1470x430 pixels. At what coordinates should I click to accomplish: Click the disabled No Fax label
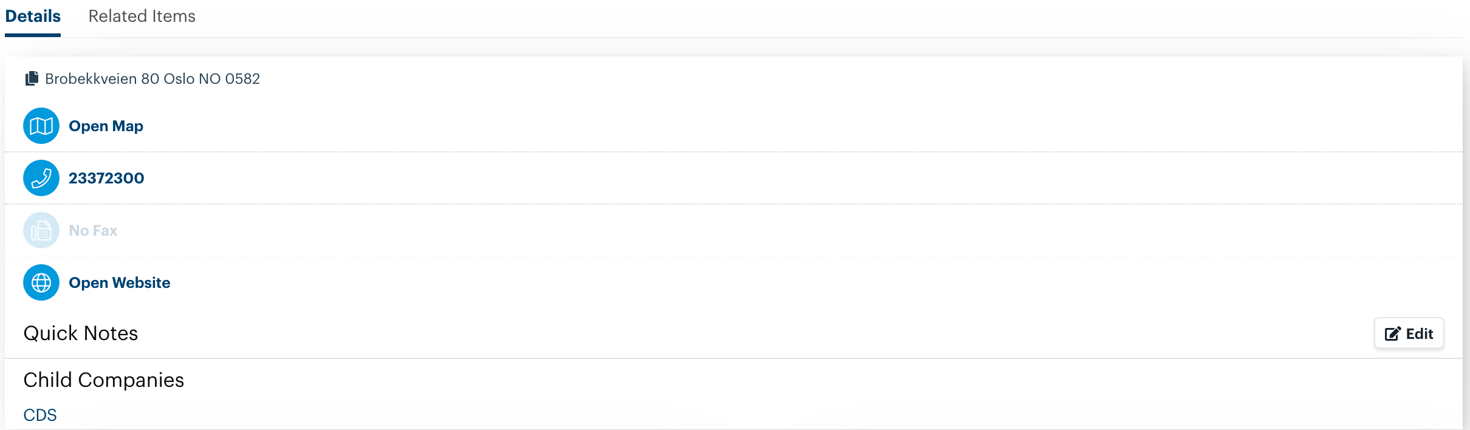tap(93, 230)
